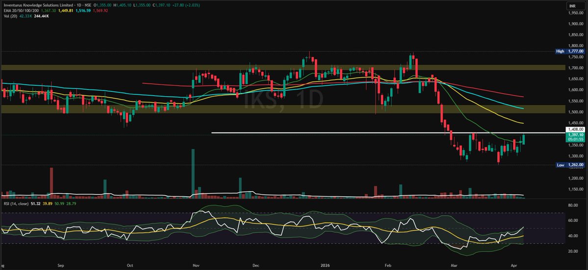Click the Oct label on time axis
Screen dimensions: 588x270
click(130, 265)
